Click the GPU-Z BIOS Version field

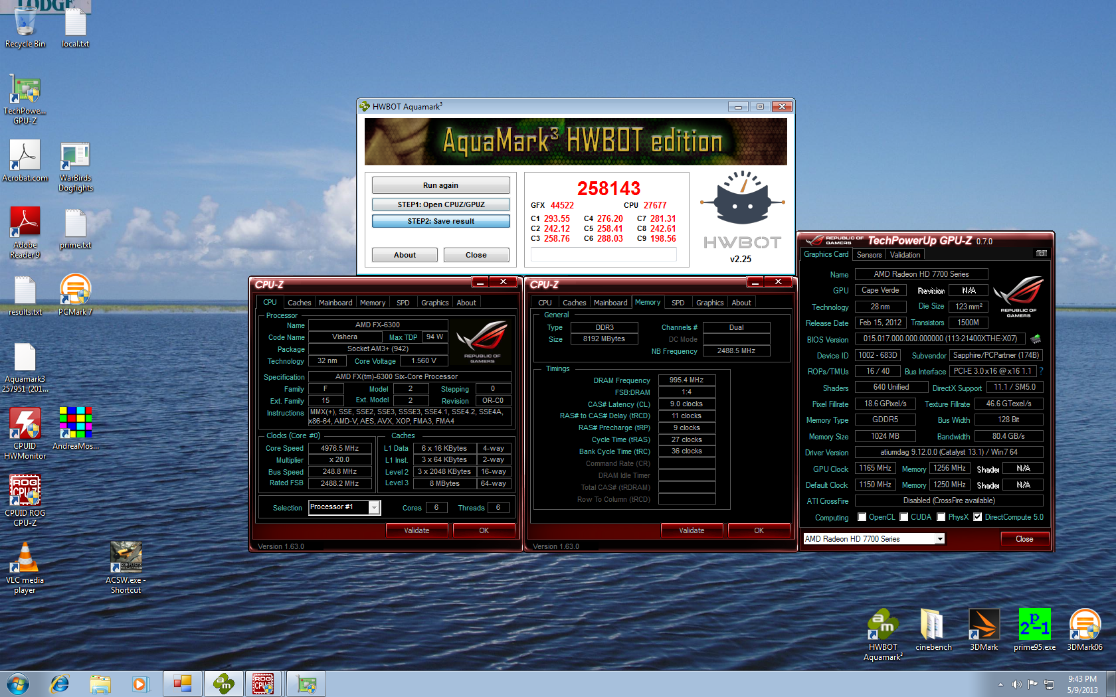point(940,339)
